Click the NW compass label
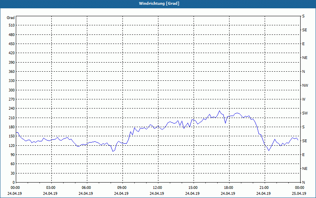The width and height of the screenshot is (316, 198). (x=305, y=86)
